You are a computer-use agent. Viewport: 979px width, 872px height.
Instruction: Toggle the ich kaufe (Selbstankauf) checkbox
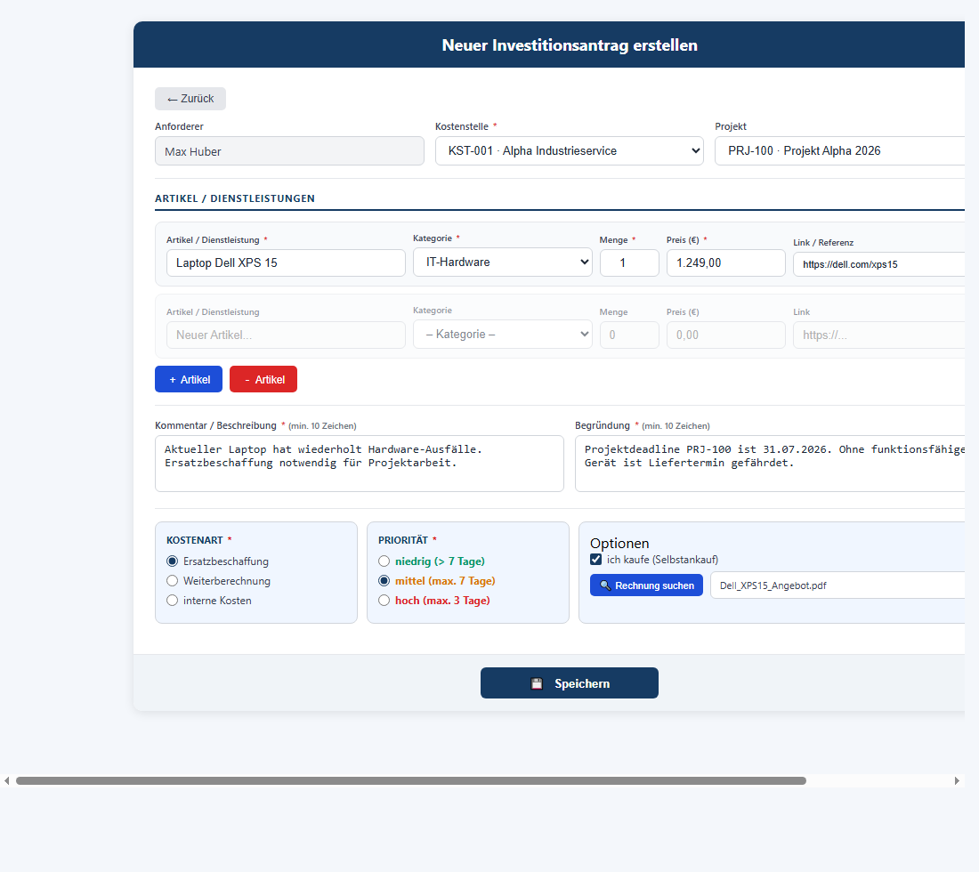click(x=595, y=560)
